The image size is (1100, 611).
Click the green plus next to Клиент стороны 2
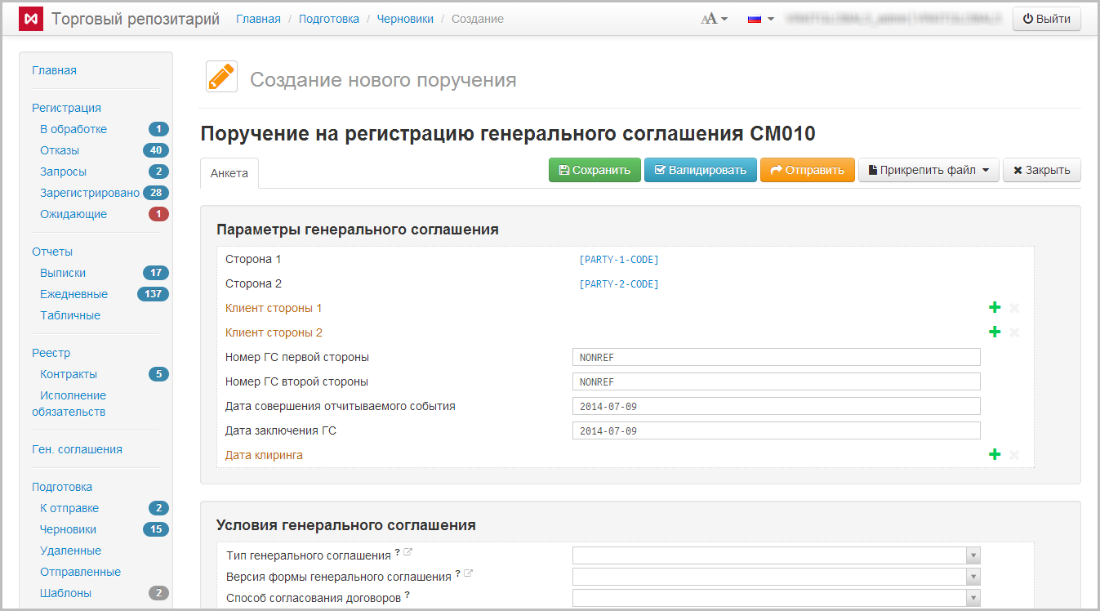994,332
